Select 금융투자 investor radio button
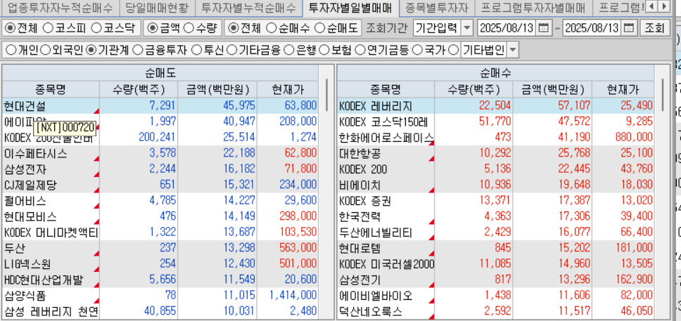 click(137, 51)
